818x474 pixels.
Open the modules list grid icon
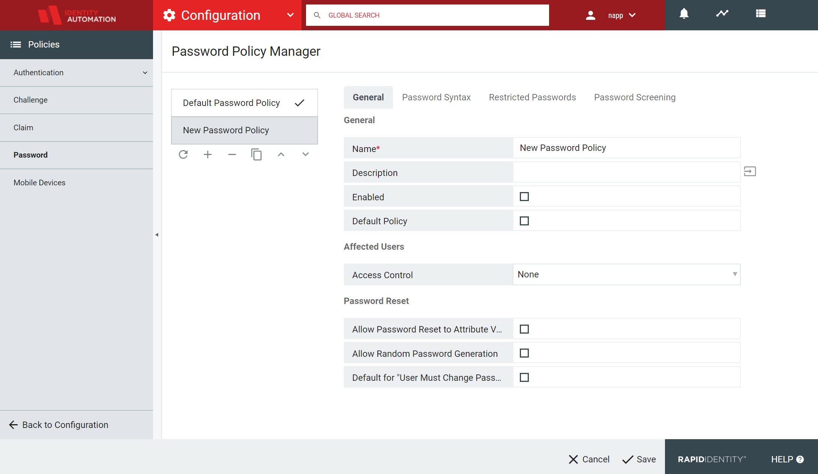point(761,13)
